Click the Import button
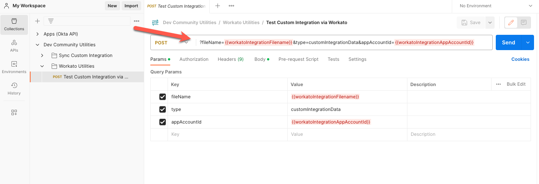 pos(131,6)
